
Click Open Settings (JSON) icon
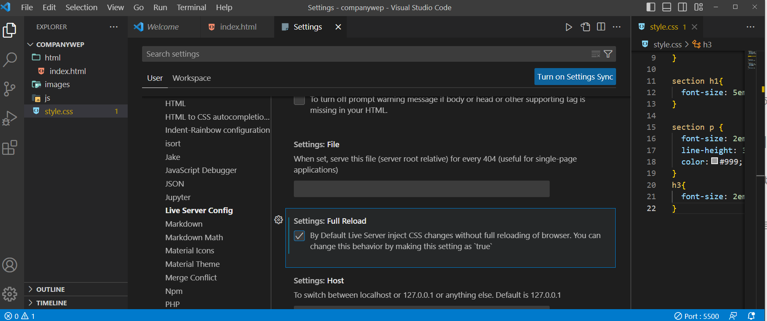coord(585,27)
